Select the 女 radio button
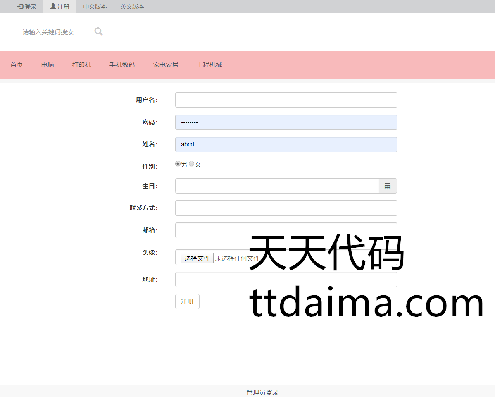 click(191, 164)
